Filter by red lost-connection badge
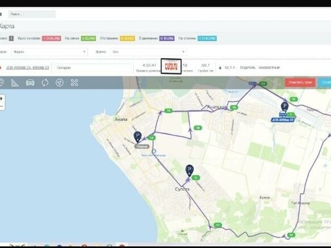The width and height of the screenshot is (331, 248). point(52,39)
